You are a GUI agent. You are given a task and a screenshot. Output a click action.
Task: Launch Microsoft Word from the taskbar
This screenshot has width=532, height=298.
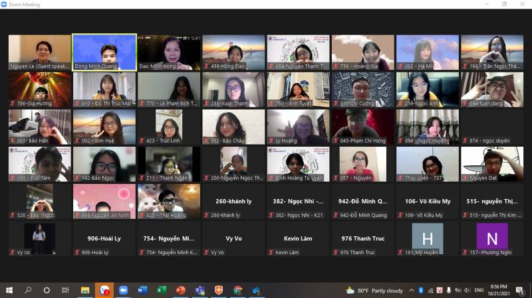[x=142, y=290]
